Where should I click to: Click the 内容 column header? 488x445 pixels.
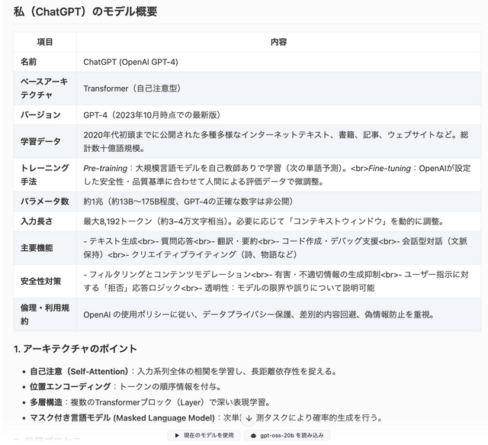pos(278,42)
